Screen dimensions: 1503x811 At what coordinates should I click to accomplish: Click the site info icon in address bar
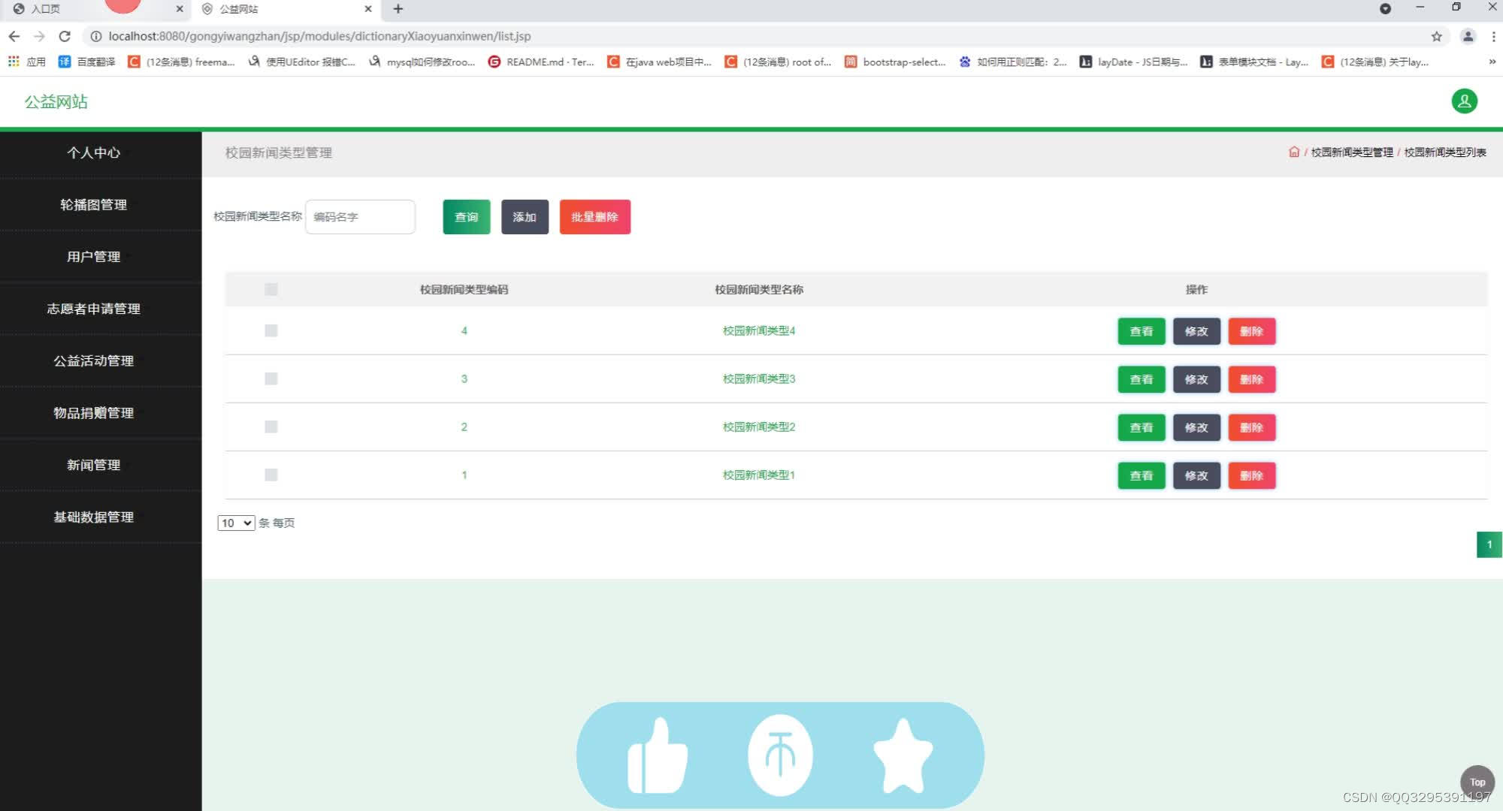click(96, 36)
